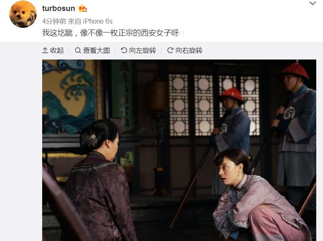Open turbosun's dog avatar picture
Screen dimensions: 323x241
23,14
